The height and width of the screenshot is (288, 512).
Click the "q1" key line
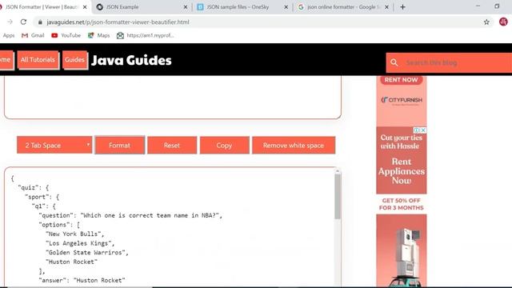coord(44,206)
